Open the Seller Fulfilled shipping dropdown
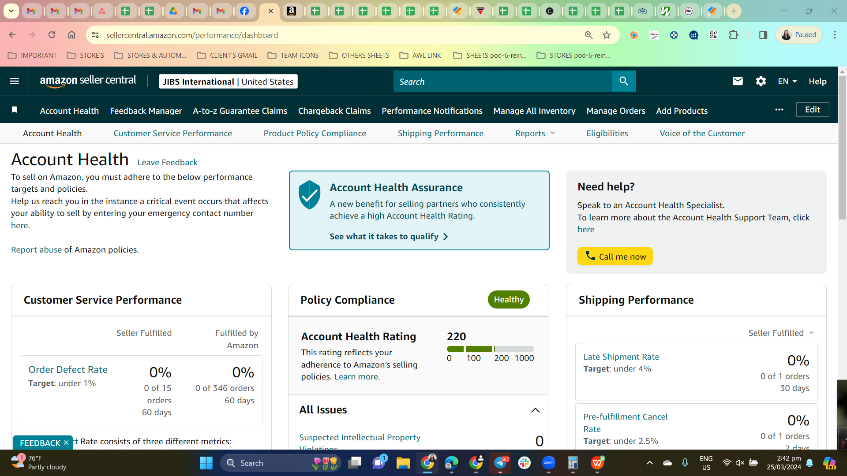The image size is (847, 476). tap(781, 333)
